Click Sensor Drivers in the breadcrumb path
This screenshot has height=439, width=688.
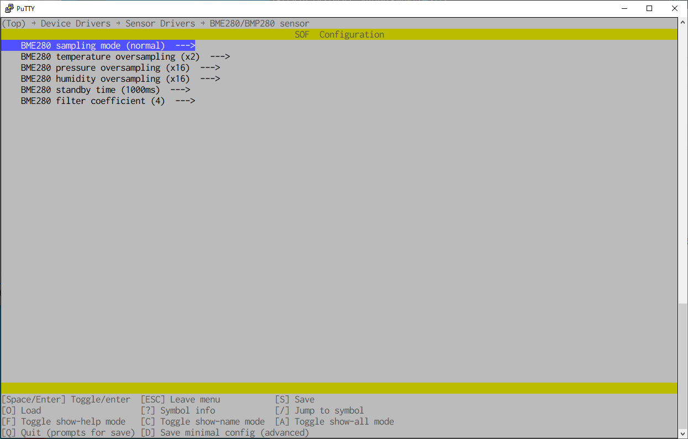[x=160, y=24]
